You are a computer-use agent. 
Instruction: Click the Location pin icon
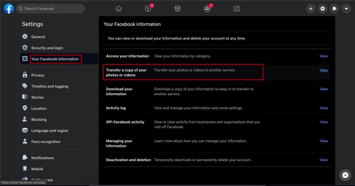25,108
